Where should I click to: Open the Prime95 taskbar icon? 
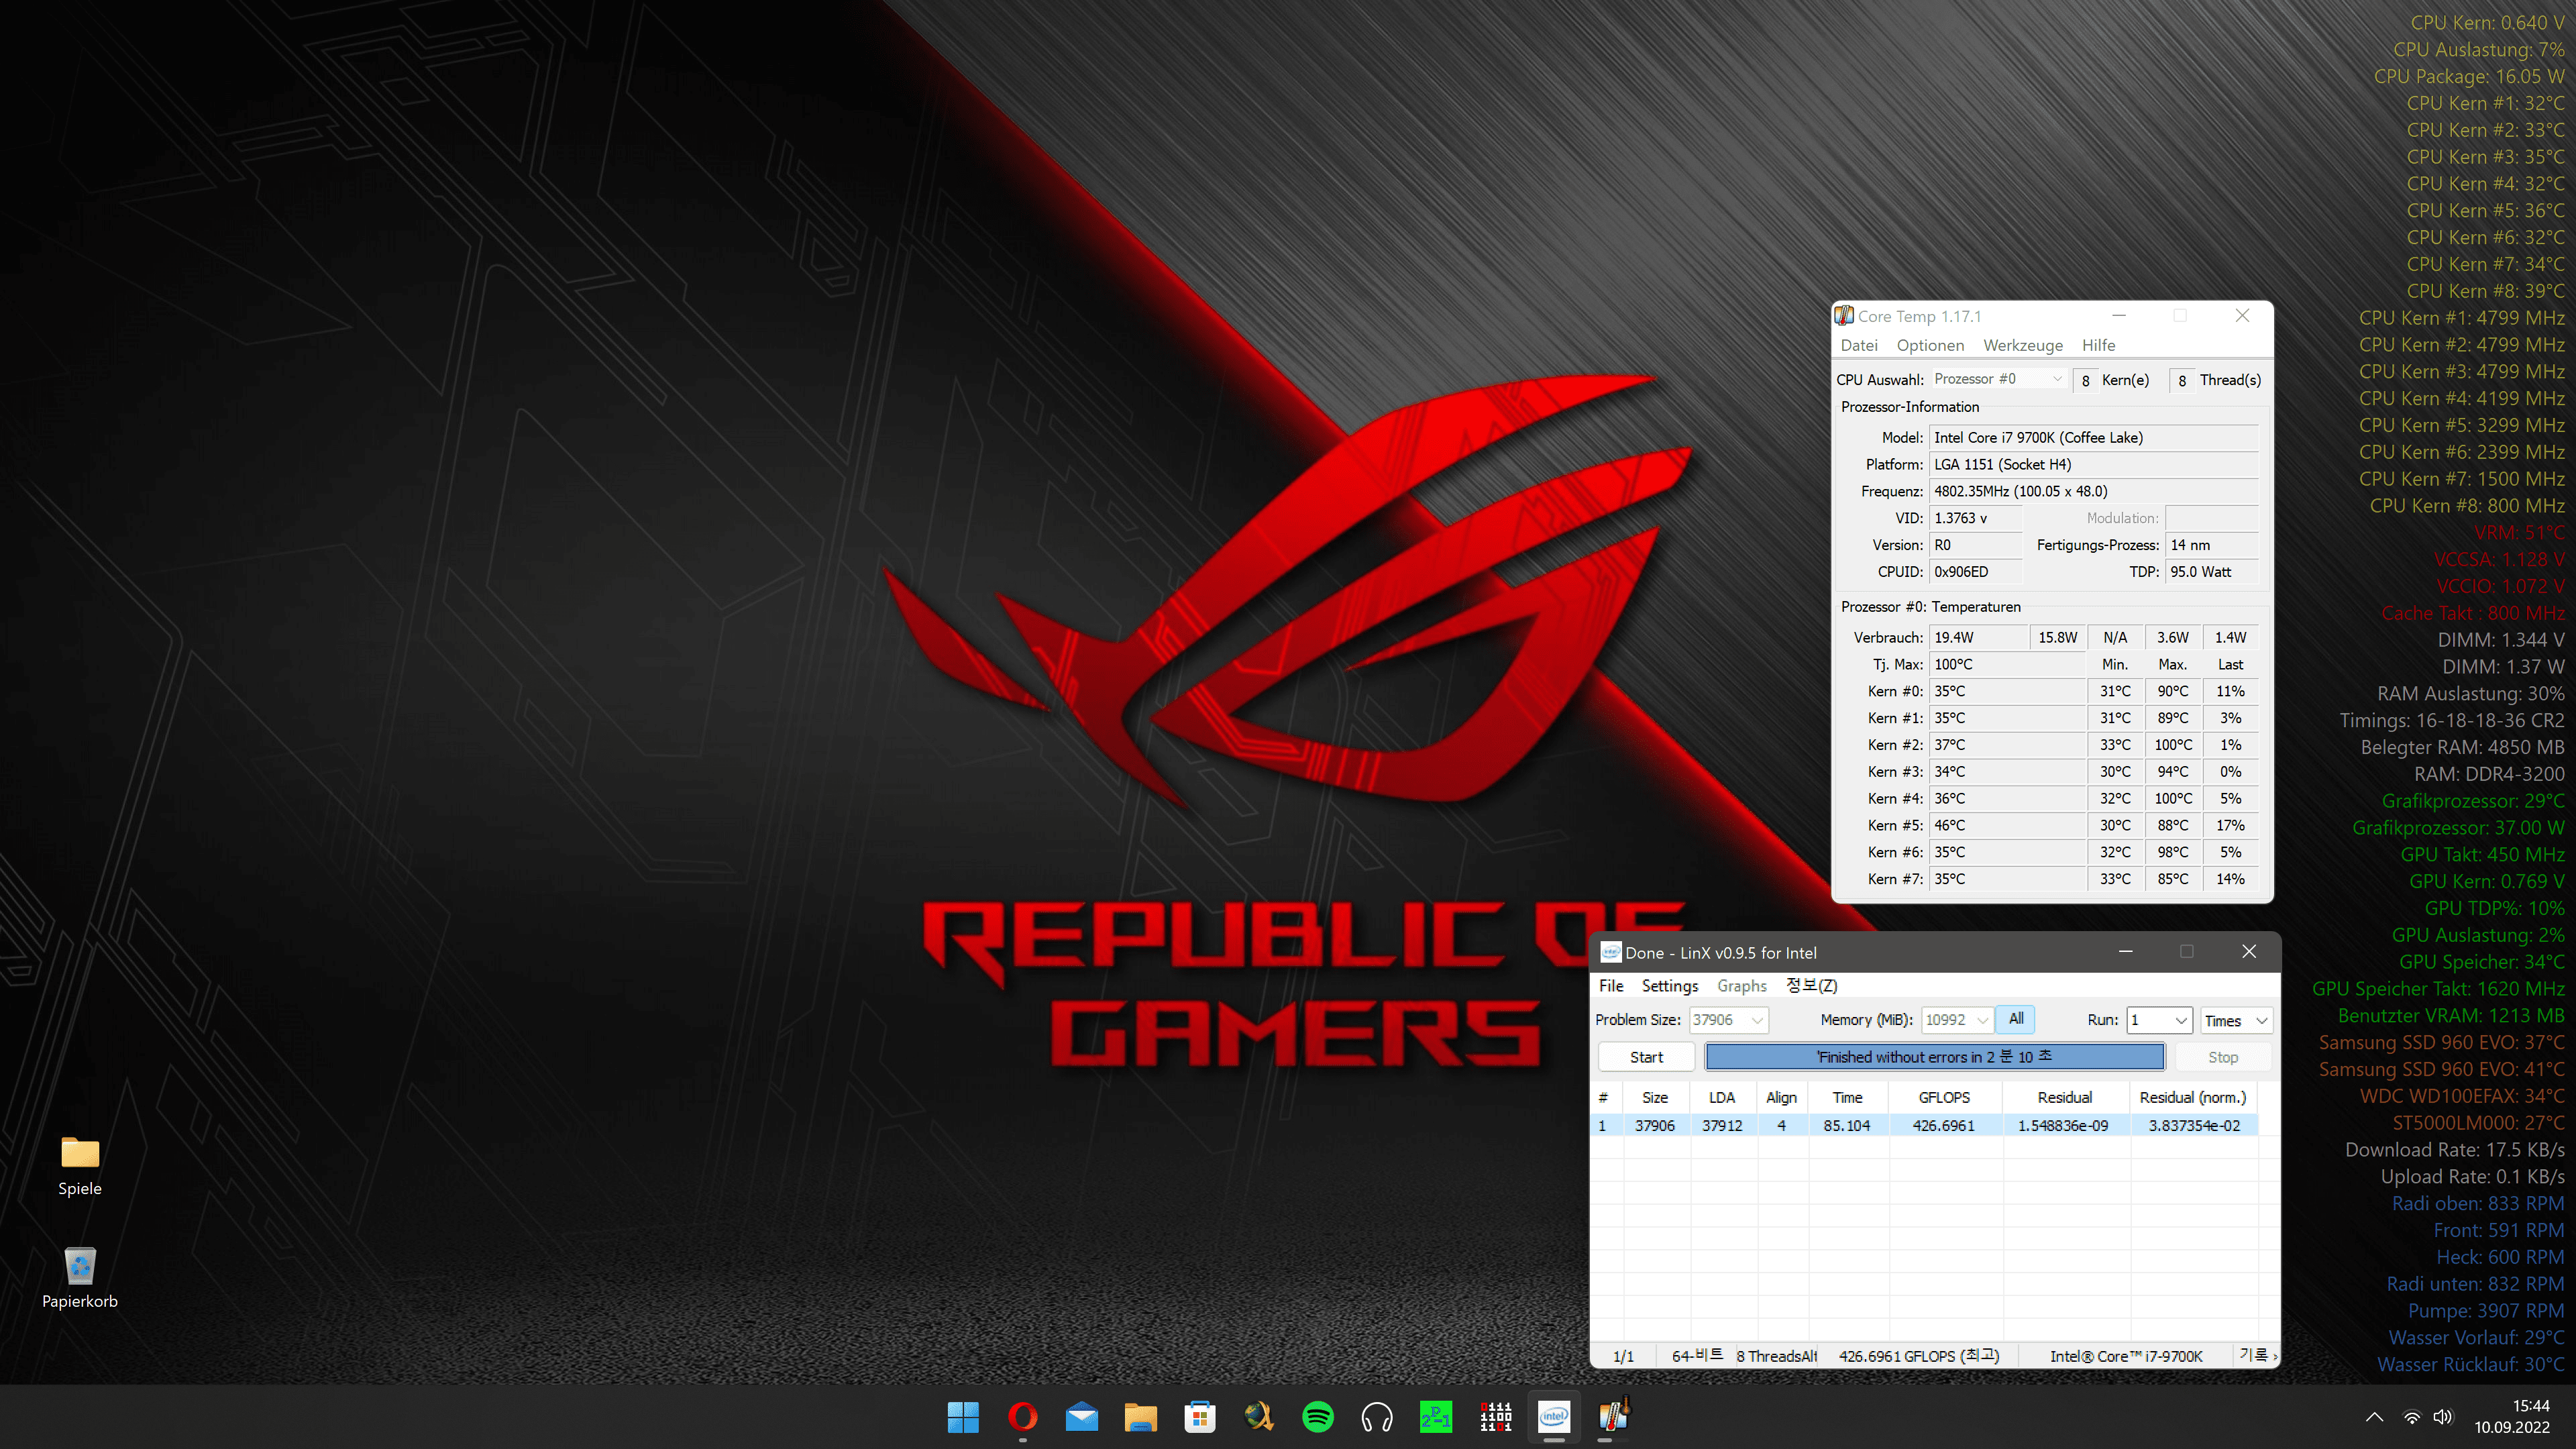pyautogui.click(x=1436, y=1416)
